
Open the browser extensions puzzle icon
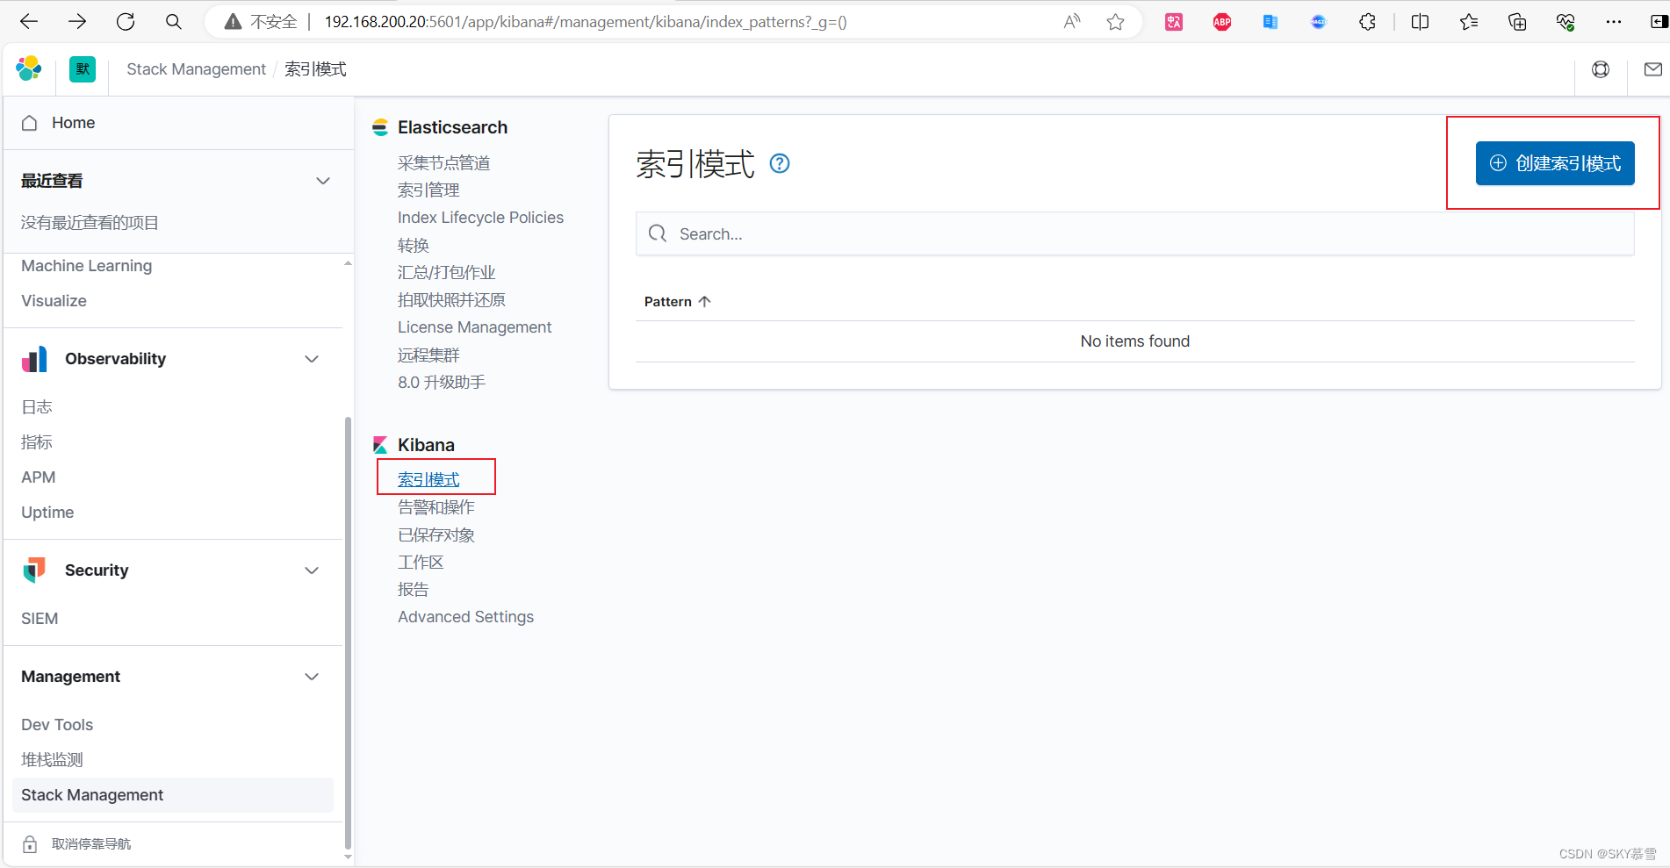point(1367,22)
